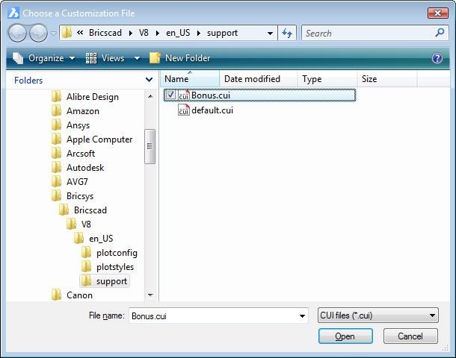Open recent pages dropdown beside navigation arrows
This screenshot has height=358, width=456.
[53, 33]
